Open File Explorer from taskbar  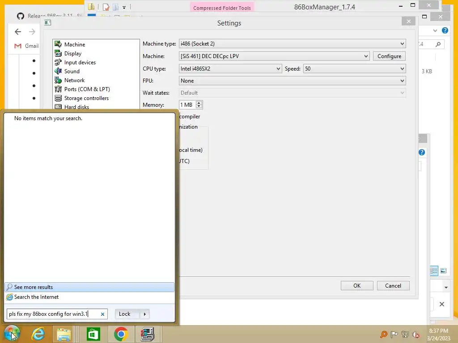pos(64,334)
